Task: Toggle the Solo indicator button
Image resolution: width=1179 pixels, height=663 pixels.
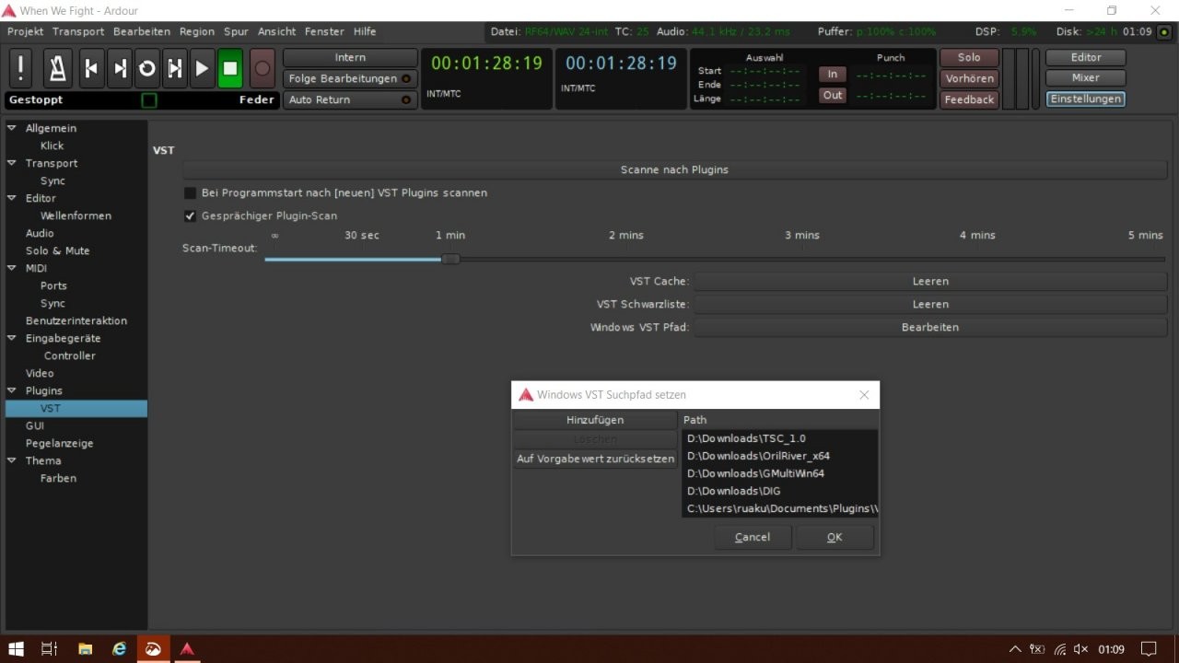Action: coord(969,57)
